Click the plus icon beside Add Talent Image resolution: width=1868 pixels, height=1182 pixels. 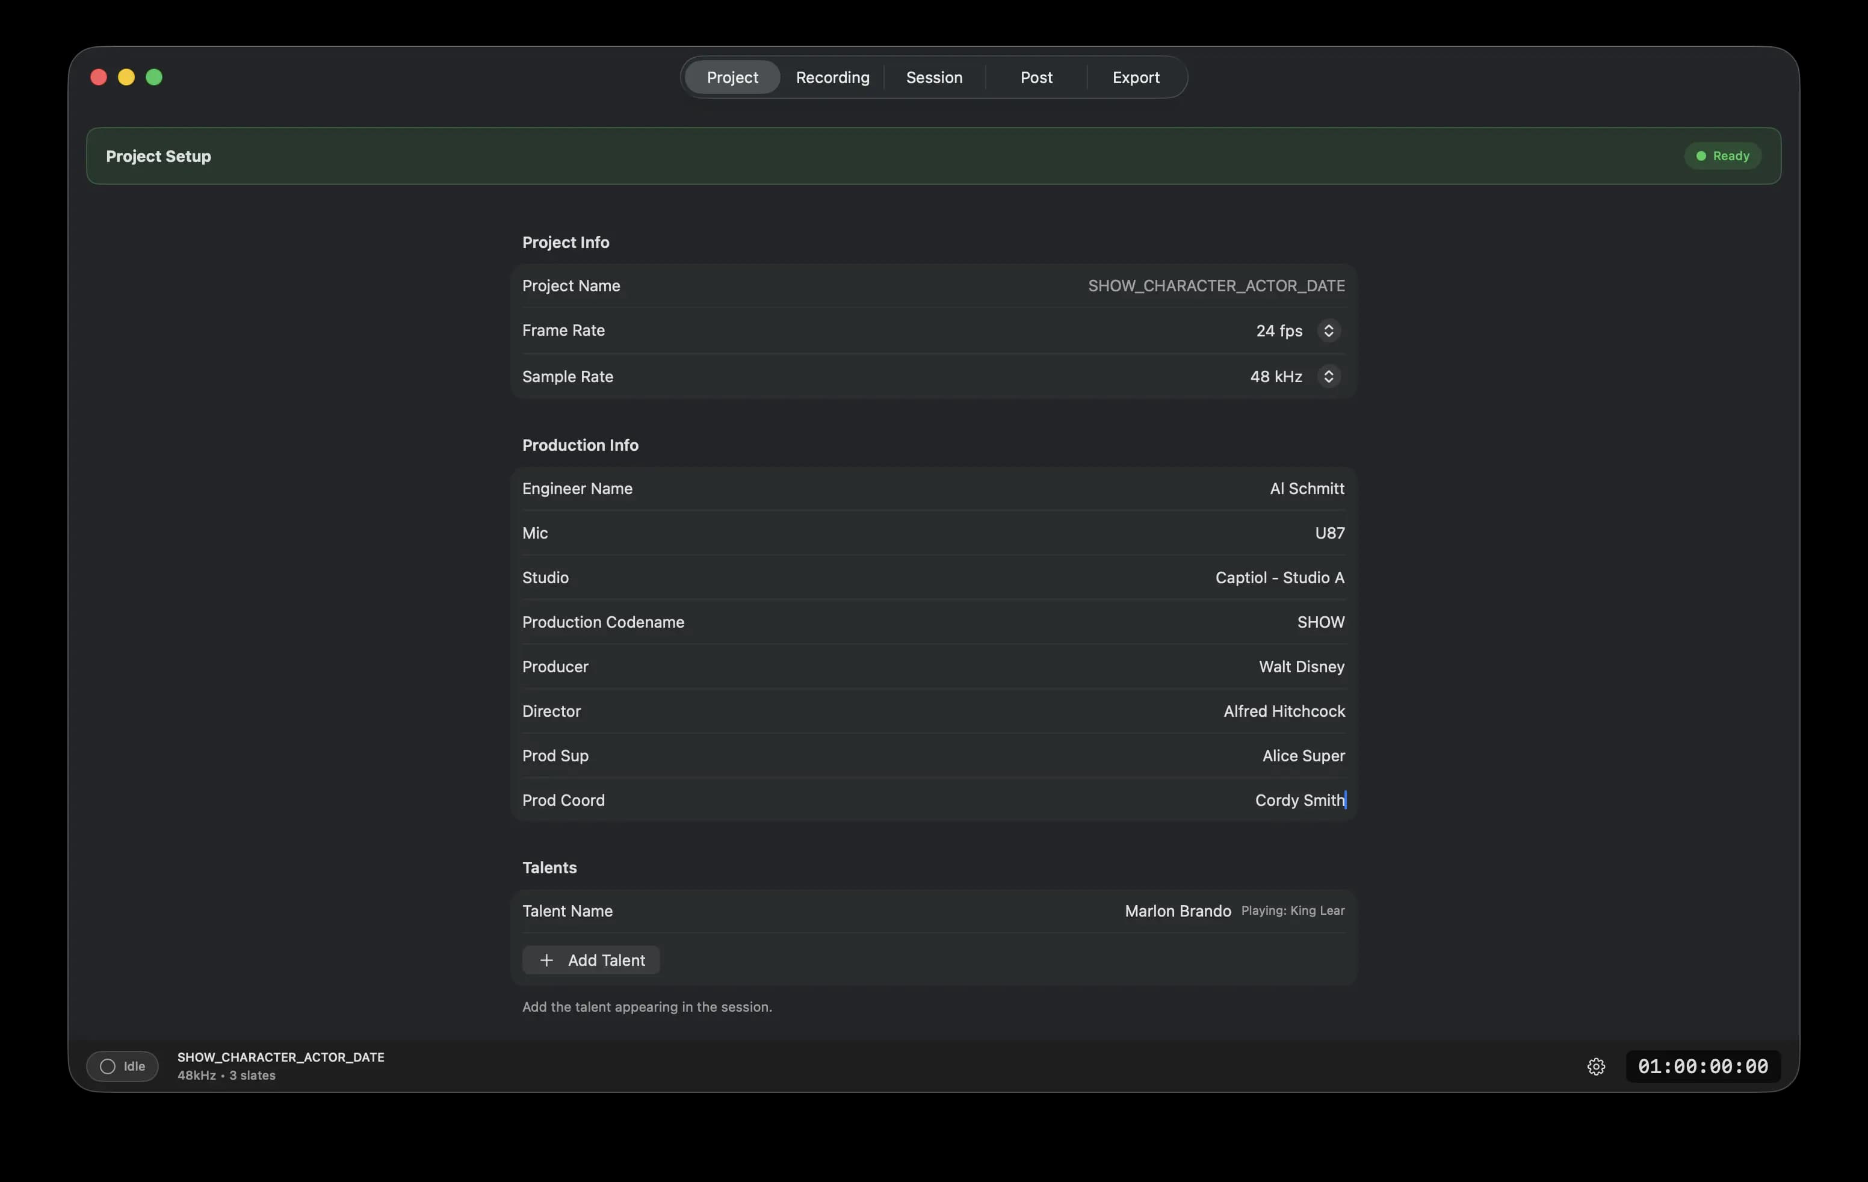pos(546,960)
